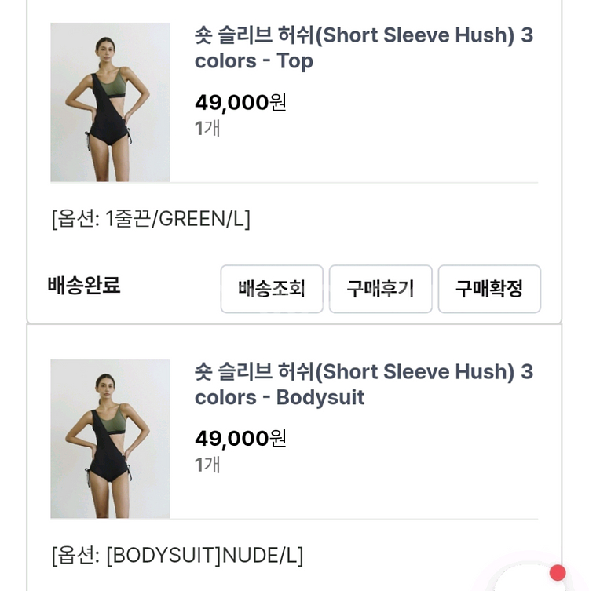The width and height of the screenshot is (589, 591).
Task: Open the Short Sleeve Hush Top thumbnail
Action: point(110,102)
